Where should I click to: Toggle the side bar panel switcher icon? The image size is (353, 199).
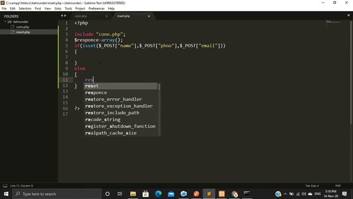point(5,186)
